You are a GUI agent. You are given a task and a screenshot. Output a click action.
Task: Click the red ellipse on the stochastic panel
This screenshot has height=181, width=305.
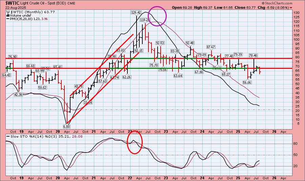[135, 142]
